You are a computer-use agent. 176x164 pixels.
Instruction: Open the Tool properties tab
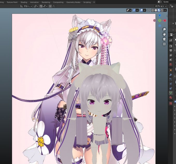[171, 40]
